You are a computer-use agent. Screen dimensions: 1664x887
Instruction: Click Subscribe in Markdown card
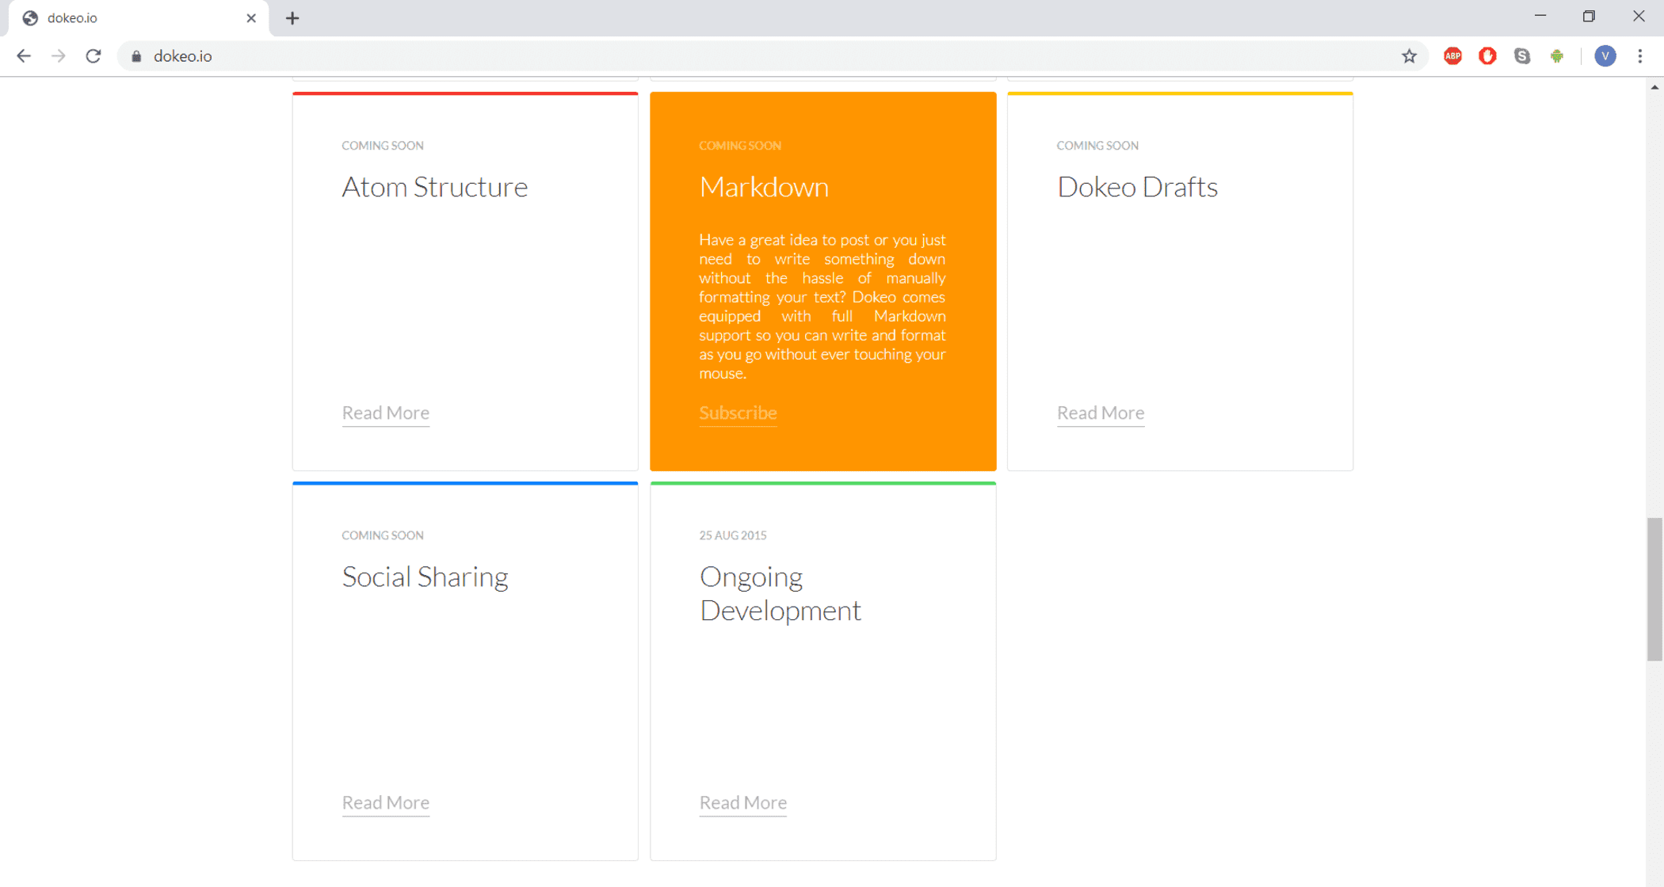click(737, 413)
